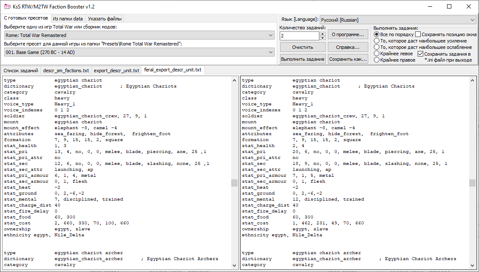
Task: Switch to 'Из папки data' tab
Action: [68, 19]
